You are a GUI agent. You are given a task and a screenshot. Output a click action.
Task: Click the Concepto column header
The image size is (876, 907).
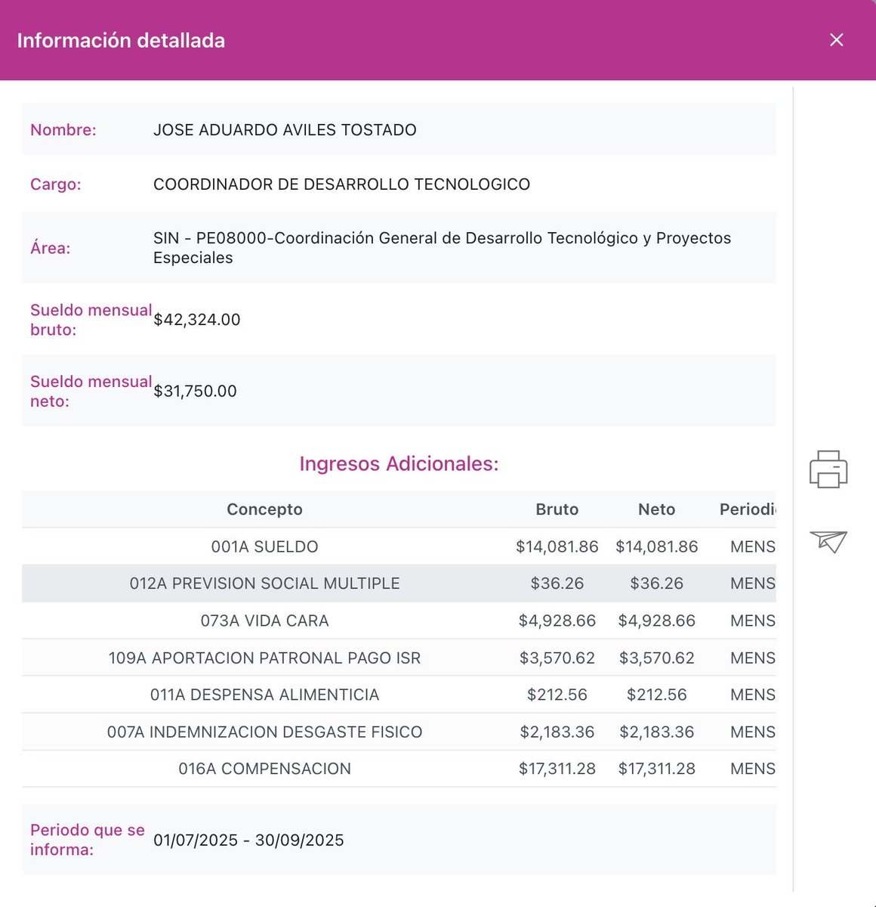[264, 509]
